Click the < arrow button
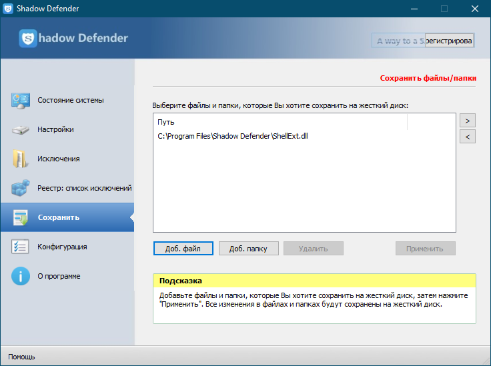This screenshot has width=491, height=366. point(468,137)
